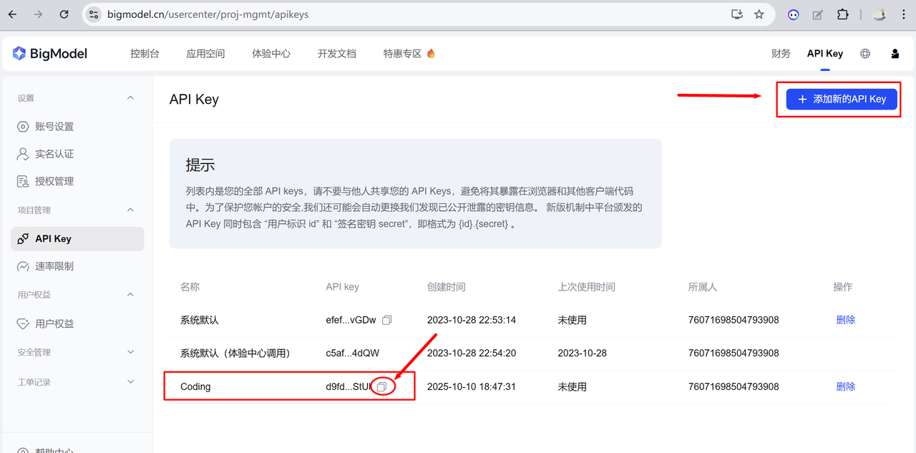Image resolution: width=916 pixels, height=453 pixels.
Task: Reload the page with the refresh icon
Action: pyautogui.click(x=64, y=14)
